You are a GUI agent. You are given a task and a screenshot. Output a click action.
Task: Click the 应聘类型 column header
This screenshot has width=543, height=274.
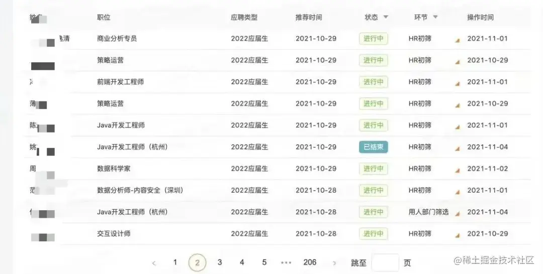pyautogui.click(x=244, y=17)
